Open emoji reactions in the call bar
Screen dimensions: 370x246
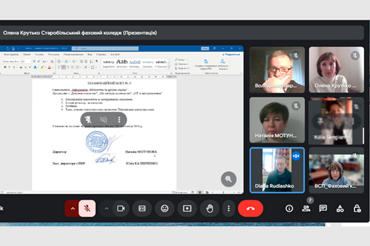tap(164, 208)
